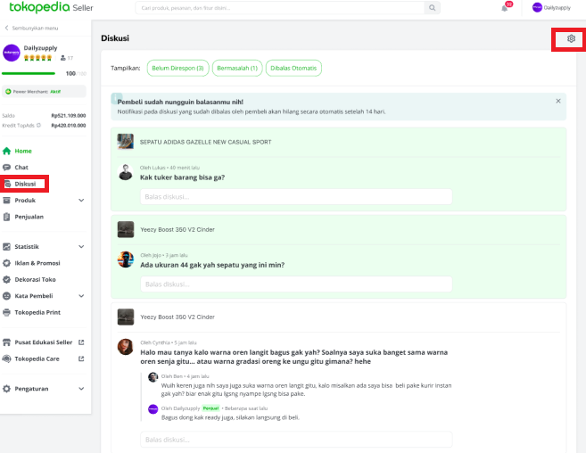The width and height of the screenshot is (586, 453).
Task: Expand the Statistik menu chevron
Action: (81, 247)
